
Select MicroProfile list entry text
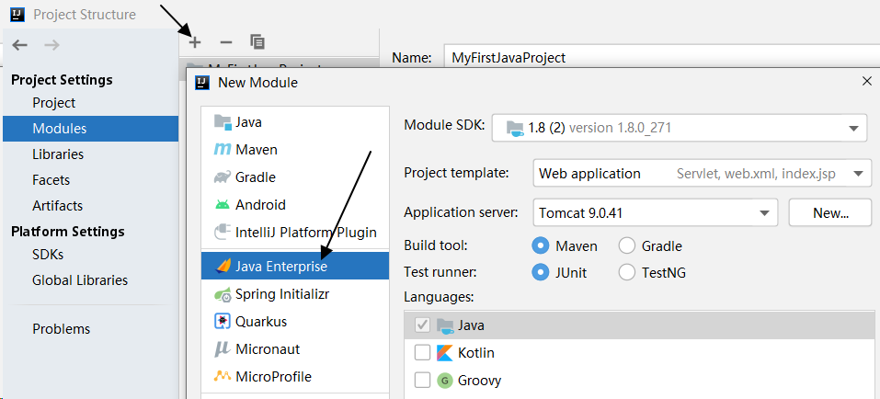(273, 376)
